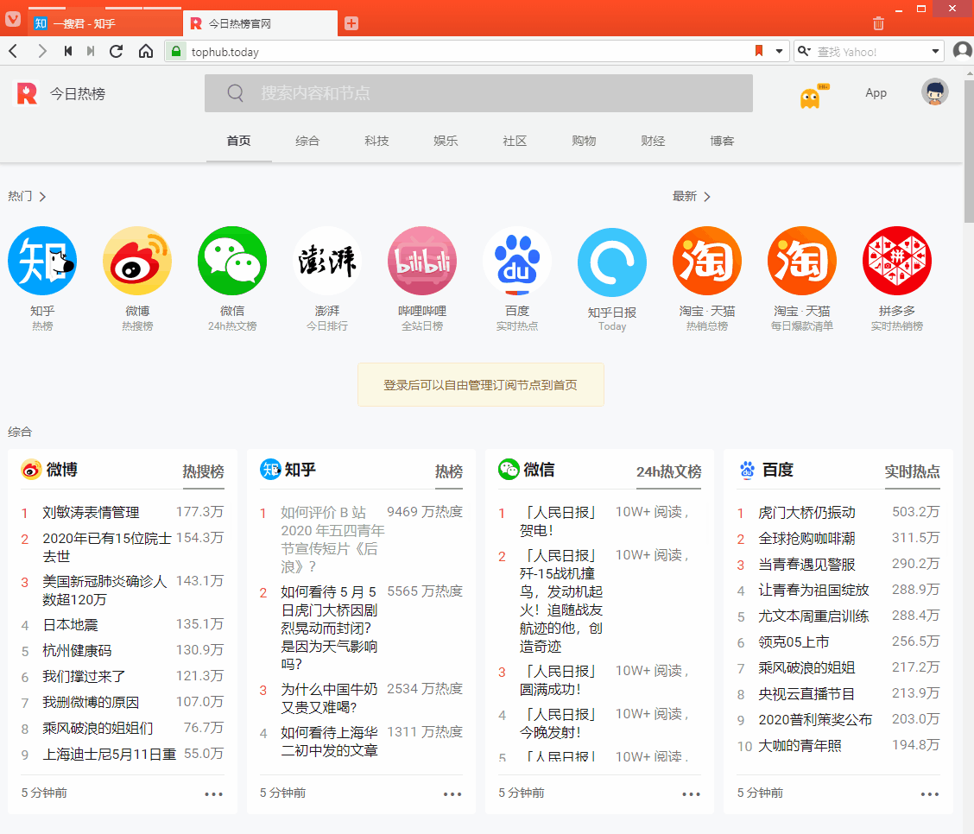Open Weibo item 杭州健康码
The width and height of the screenshot is (974, 834).
[77, 651]
